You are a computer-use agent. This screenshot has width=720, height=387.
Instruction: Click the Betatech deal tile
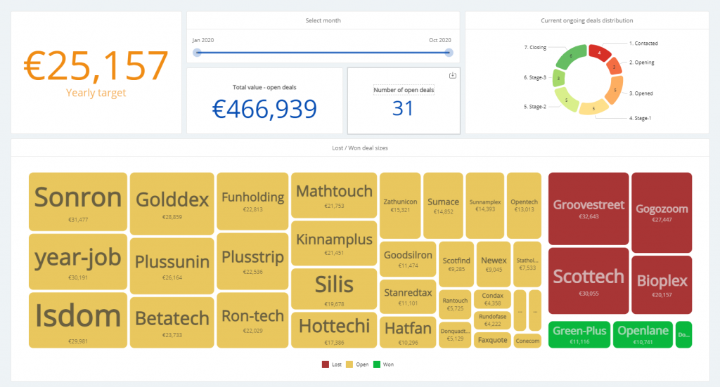pos(172,322)
